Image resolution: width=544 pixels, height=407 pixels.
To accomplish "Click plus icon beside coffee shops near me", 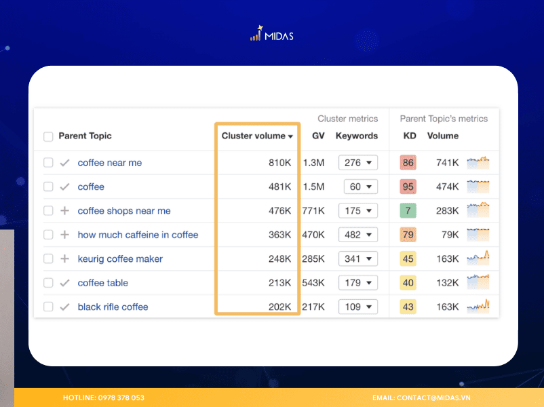I will point(64,210).
